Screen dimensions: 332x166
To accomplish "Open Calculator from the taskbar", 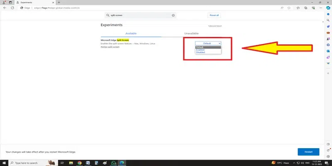I will tap(96, 163).
